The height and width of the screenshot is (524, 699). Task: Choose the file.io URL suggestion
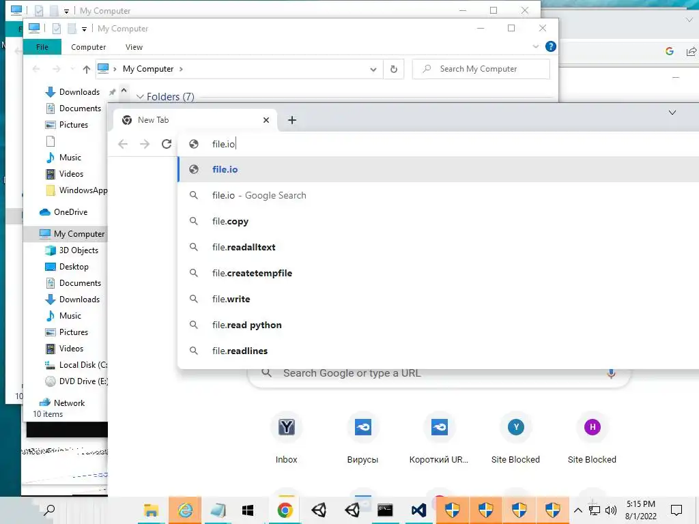point(438,169)
